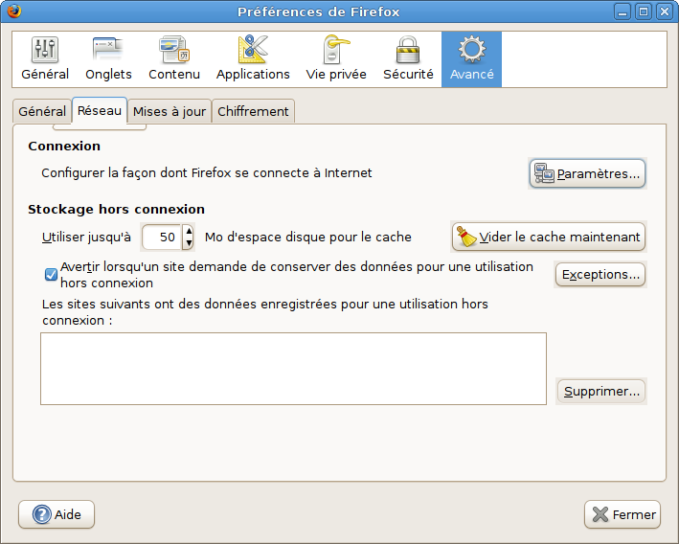
Task: Switch to the Général sub-tab
Action: pyautogui.click(x=42, y=111)
